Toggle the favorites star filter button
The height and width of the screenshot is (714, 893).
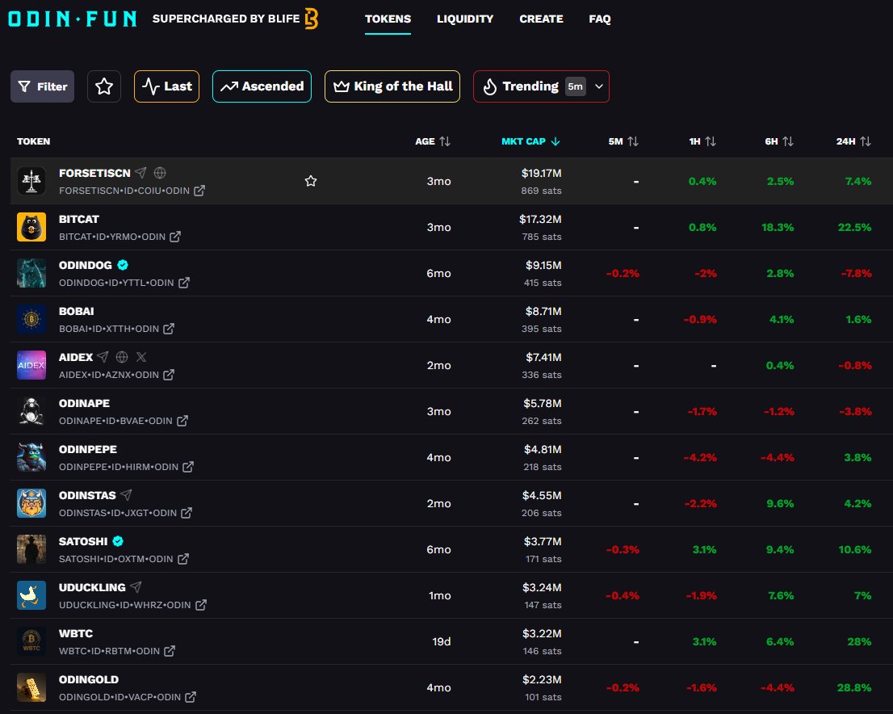[x=104, y=86]
